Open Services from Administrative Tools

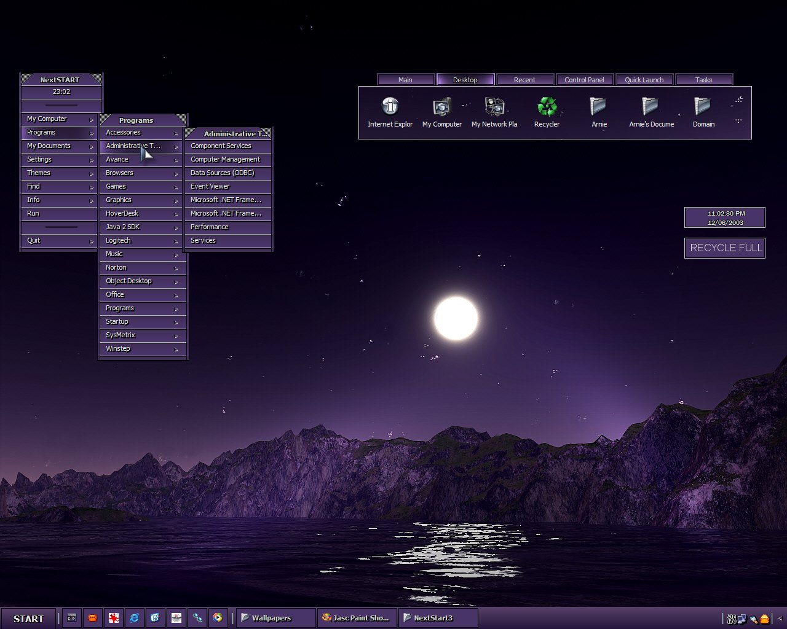click(227, 241)
